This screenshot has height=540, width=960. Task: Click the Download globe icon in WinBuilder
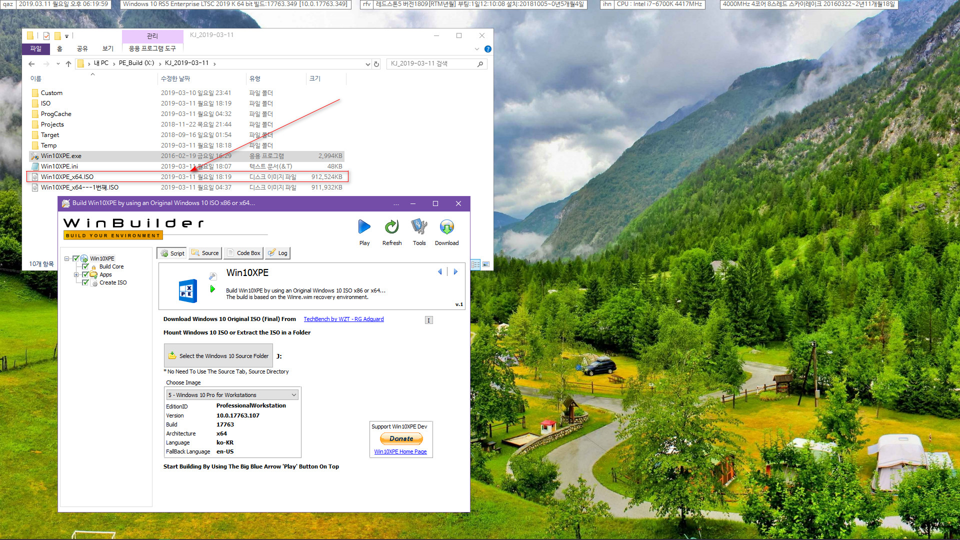tap(446, 227)
